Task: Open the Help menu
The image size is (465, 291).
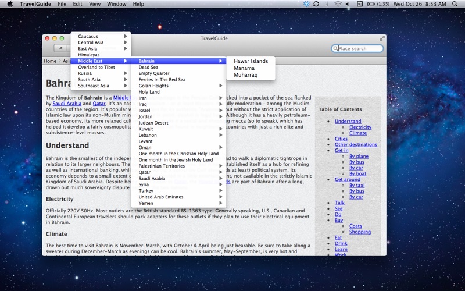Action: pyautogui.click(x=138, y=4)
